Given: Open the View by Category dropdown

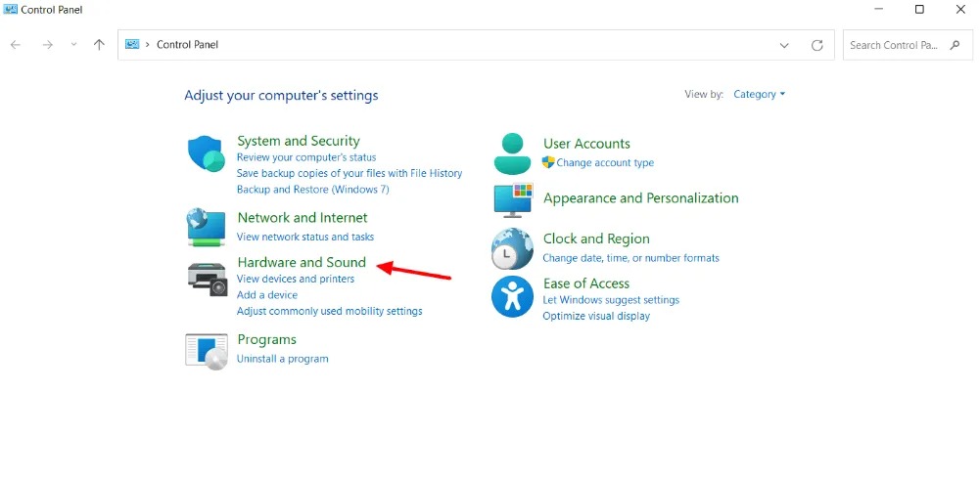Looking at the screenshot, I should (x=760, y=95).
